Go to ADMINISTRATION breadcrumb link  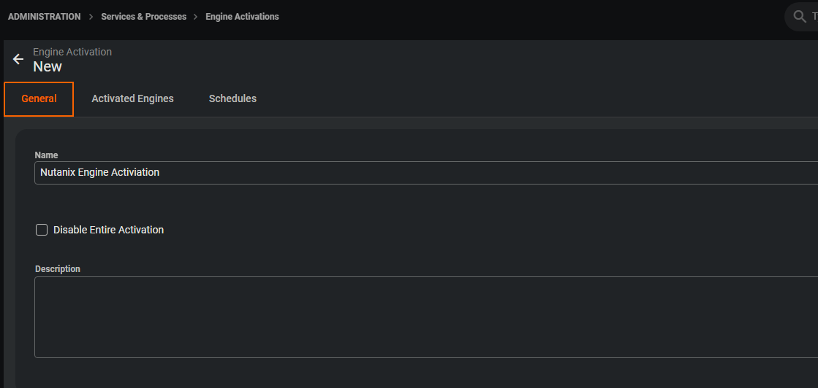(45, 17)
